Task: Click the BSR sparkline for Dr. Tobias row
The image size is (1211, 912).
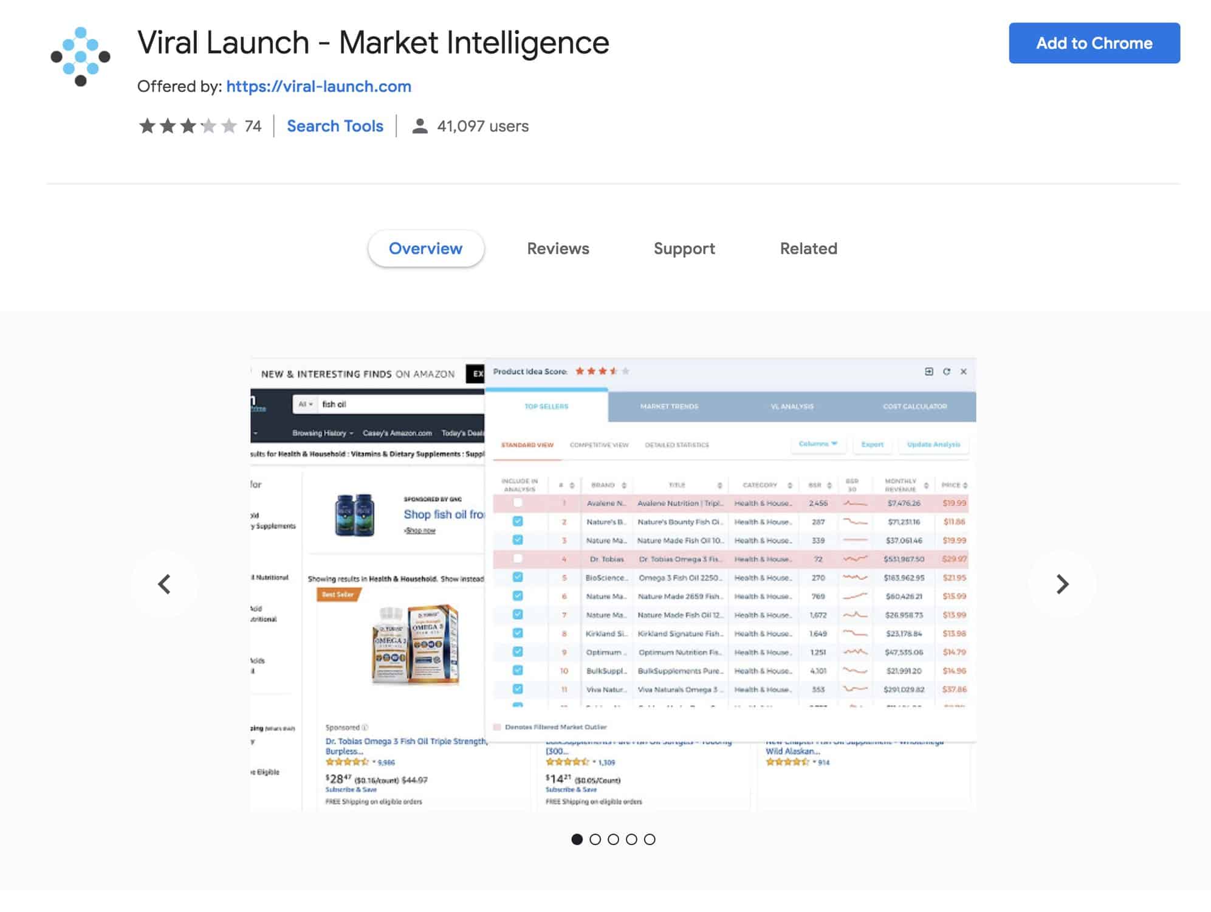Action: 855,559
